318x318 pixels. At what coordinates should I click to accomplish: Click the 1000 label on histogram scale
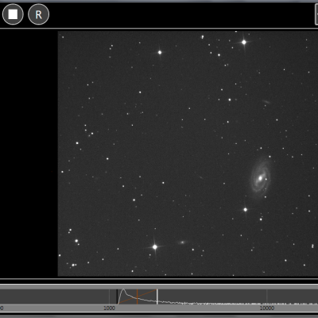[x=109, y=308]
